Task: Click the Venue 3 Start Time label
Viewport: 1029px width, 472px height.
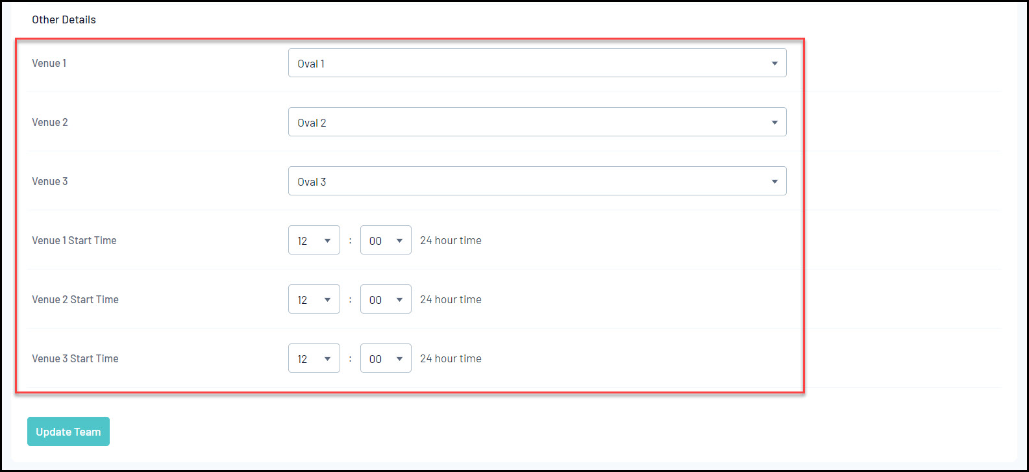Action: tap(75, 358)
